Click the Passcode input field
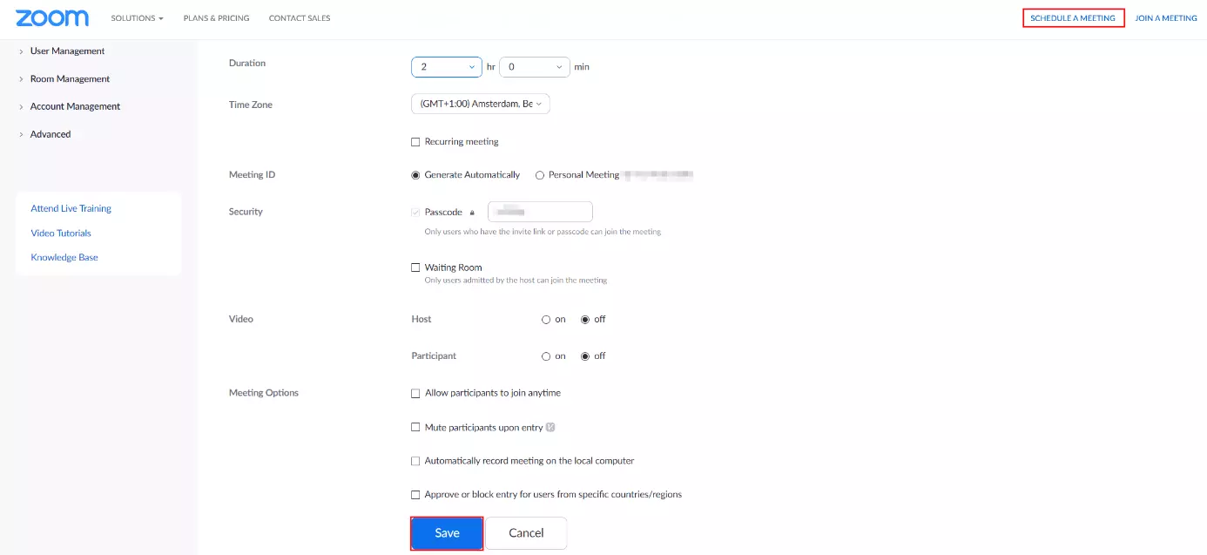 coord(540,212)
